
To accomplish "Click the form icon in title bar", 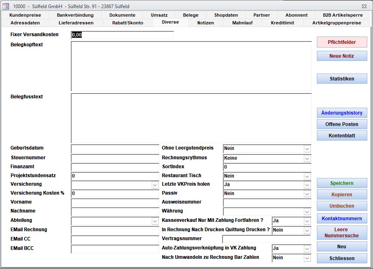I will pos(6,6).
